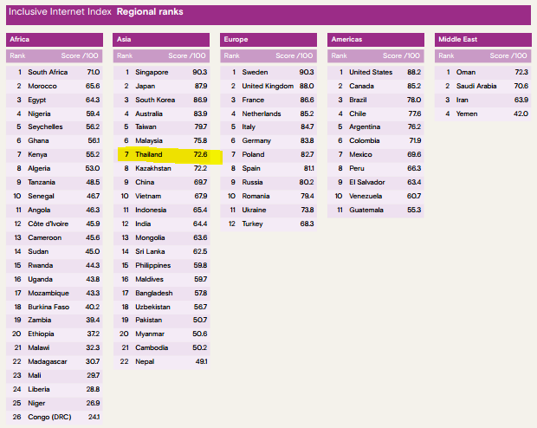Click Rank header under Africa
This screenshot has height=428, width=537.
pos(17,55)
